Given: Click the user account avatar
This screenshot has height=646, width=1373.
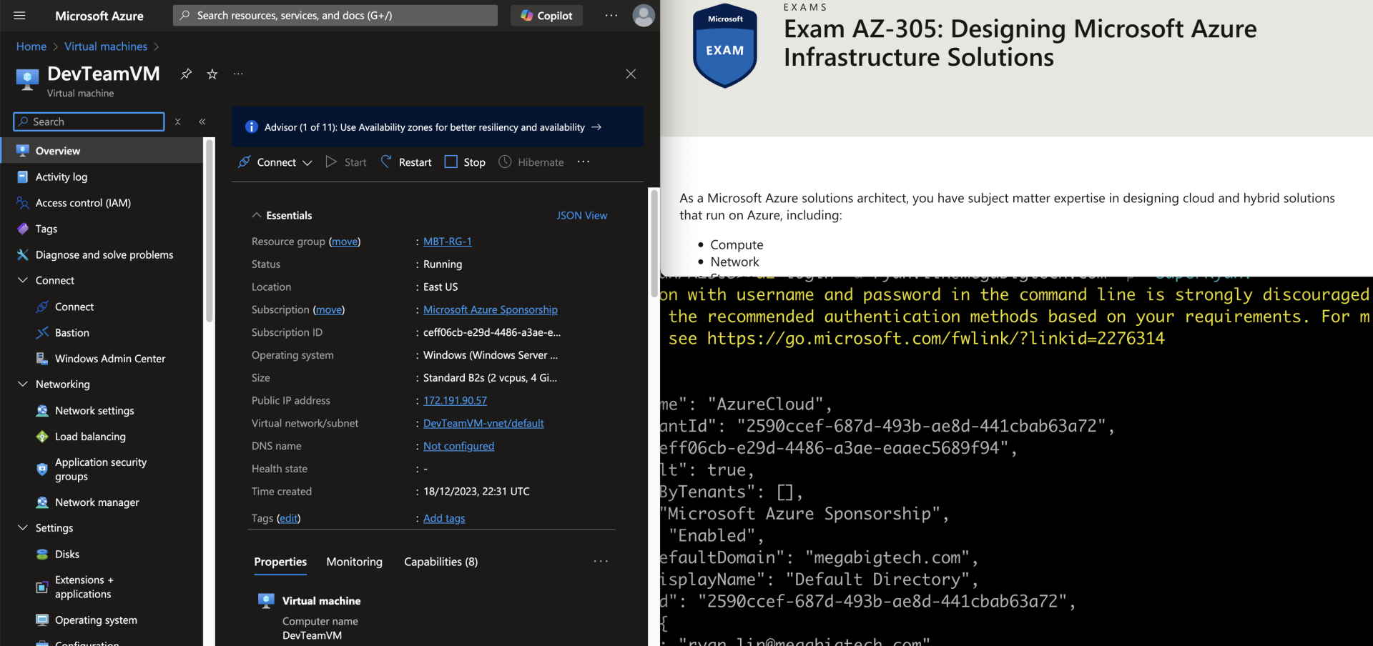Looking at the screenshot, I should click(x=643, y=16).
